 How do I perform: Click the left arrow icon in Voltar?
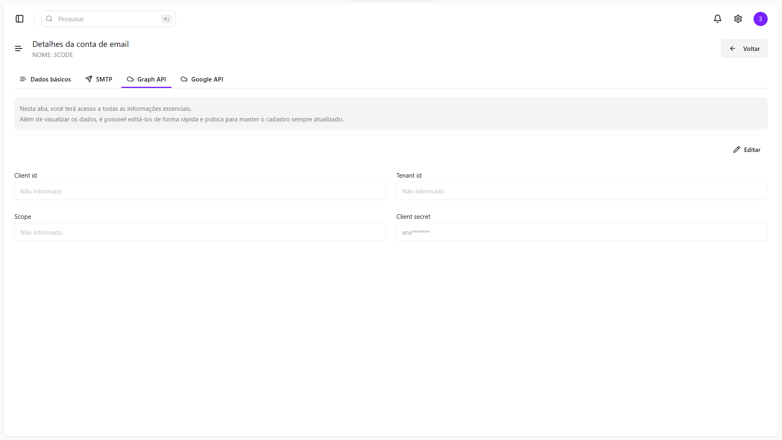pyautogui.click(x=733, y=48)
